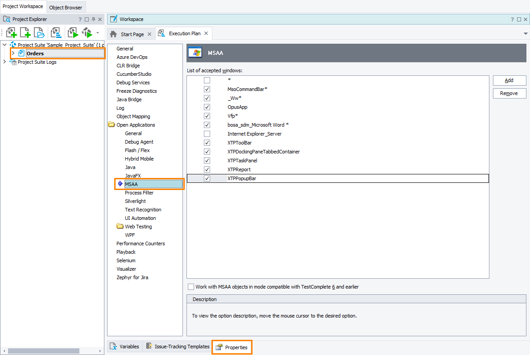Click the project properties list icon in toolbar
Screen dimensions: 530x355
point(56,33)
